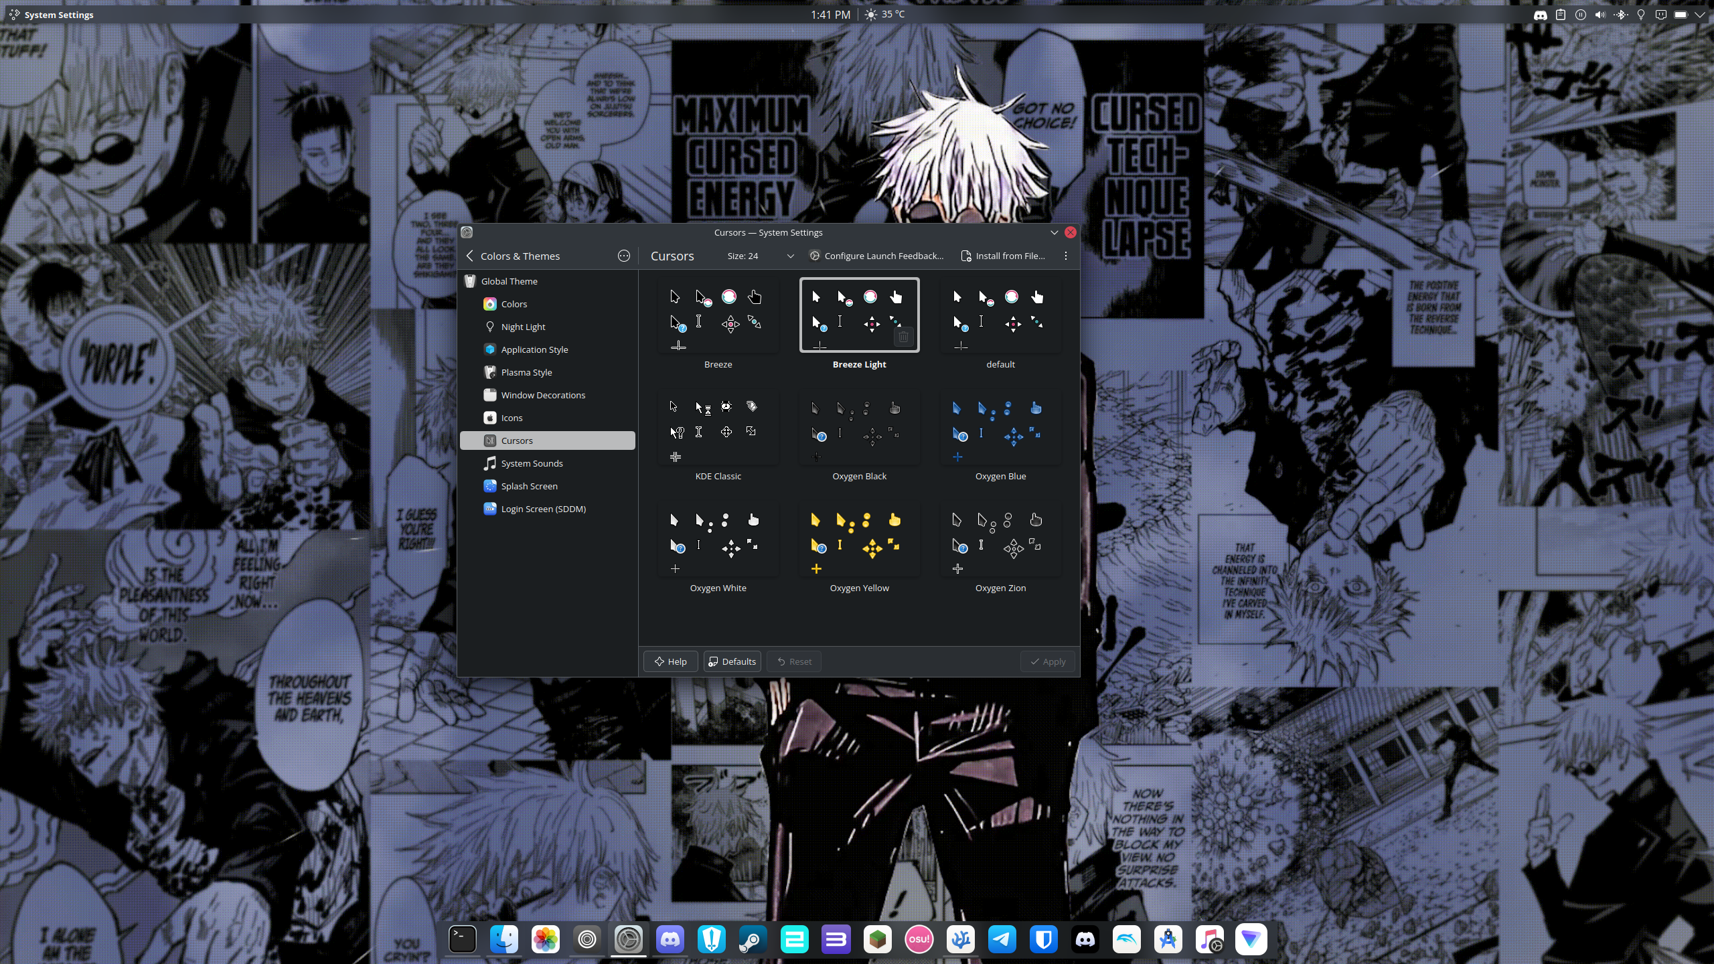Open purple Discord icon in dock

(x=670, y=939)
